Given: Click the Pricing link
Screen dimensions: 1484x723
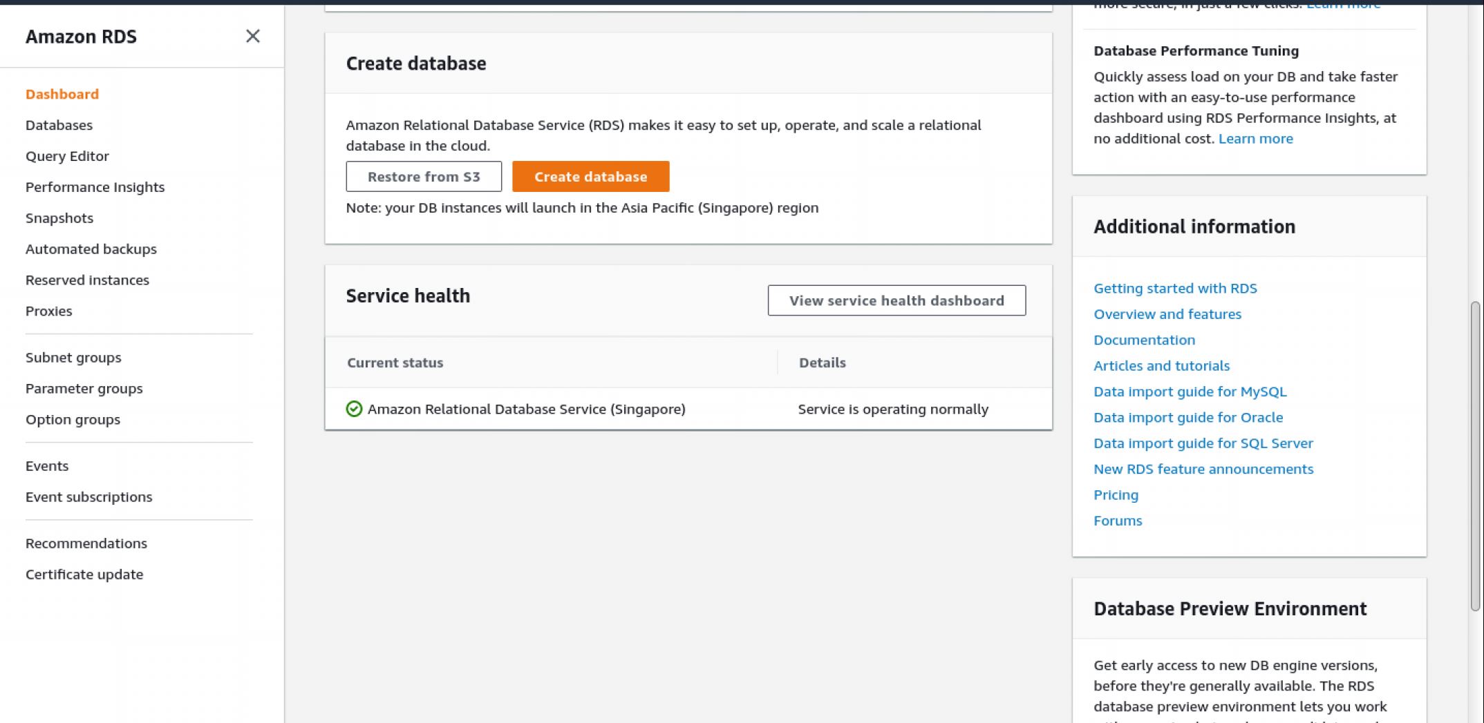Looking at the screenshot, I should tap(1115, 495).
